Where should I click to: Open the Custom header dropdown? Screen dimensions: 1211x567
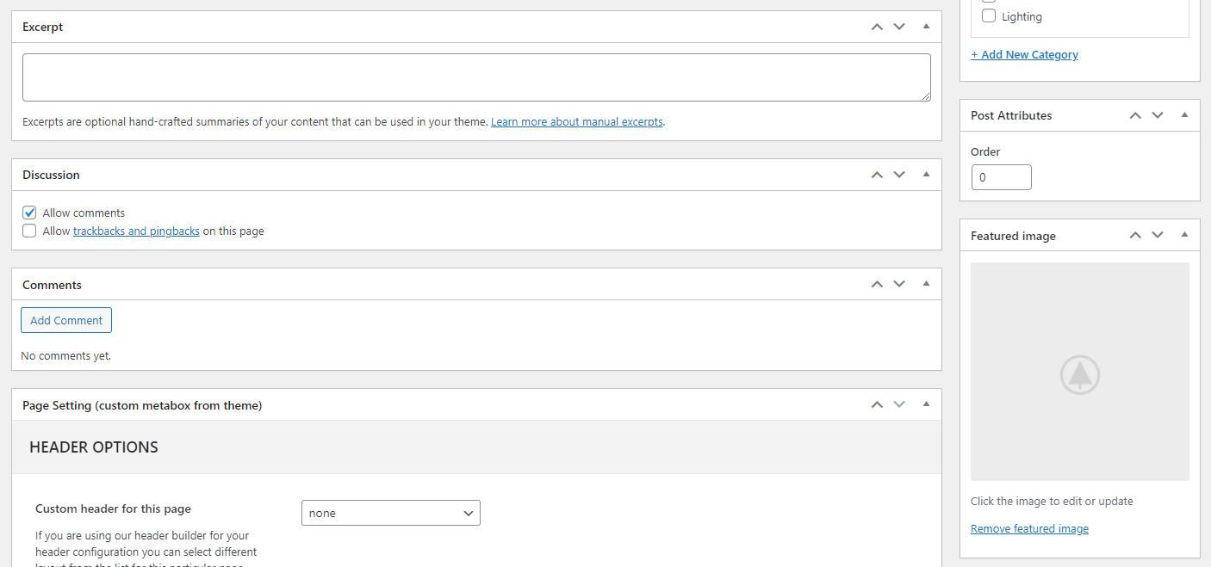[390, 513]
